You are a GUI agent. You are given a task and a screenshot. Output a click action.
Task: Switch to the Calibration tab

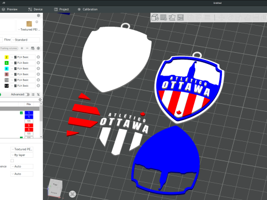[87, 9]
